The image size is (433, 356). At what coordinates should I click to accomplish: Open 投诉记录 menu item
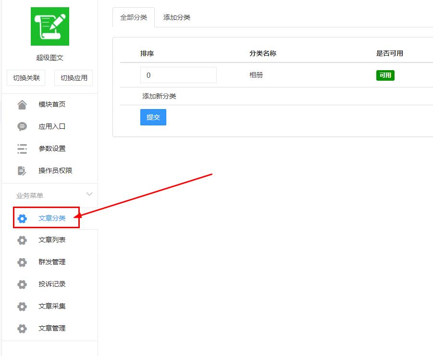tap(52, 284)
